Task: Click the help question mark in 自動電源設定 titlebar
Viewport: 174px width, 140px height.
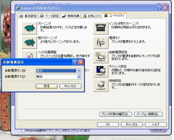Action: click(x=75, y=62)
